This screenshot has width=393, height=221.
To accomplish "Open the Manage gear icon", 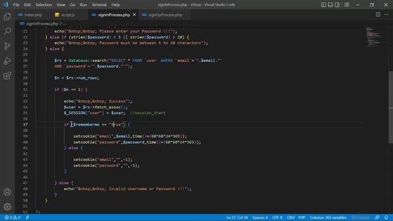I will pyautogui.click(x=7, y=206).
